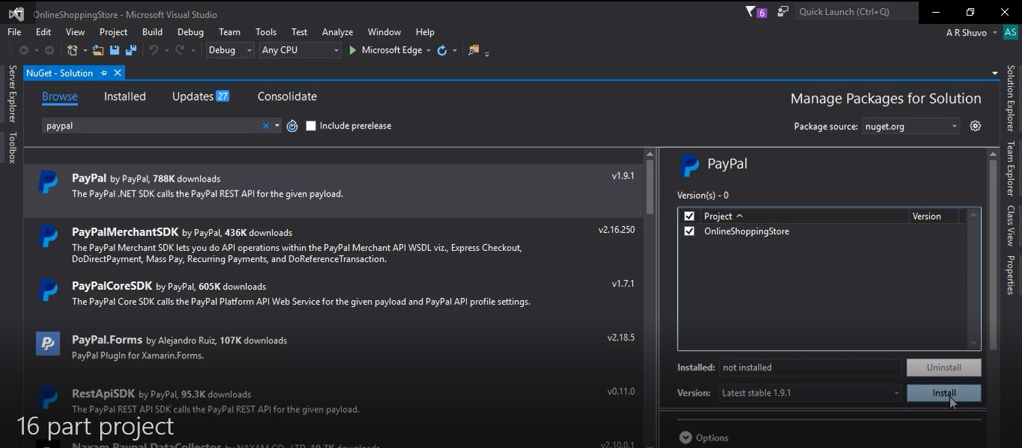Open the Class View side tab
Image resolution: width=1022 pixels, height=448 pixels.
[x=1010, y=225]
